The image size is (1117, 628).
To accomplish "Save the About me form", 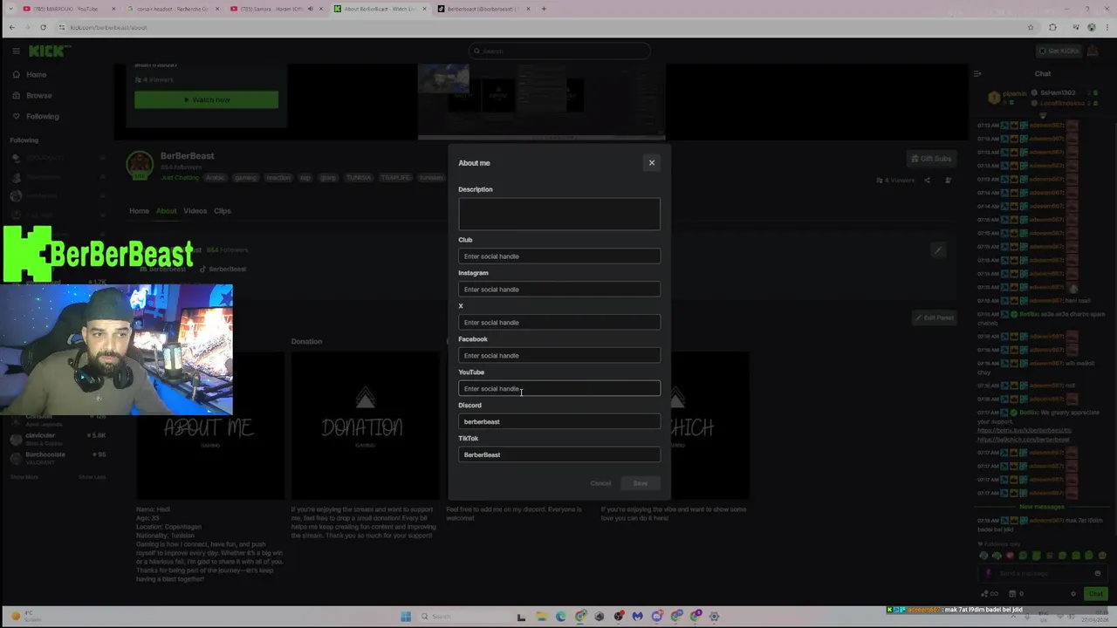I will click(641, 483).
